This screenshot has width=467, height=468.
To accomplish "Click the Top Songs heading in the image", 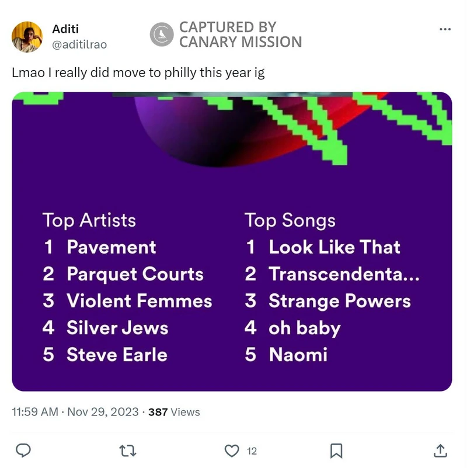I will coord(290,220).
